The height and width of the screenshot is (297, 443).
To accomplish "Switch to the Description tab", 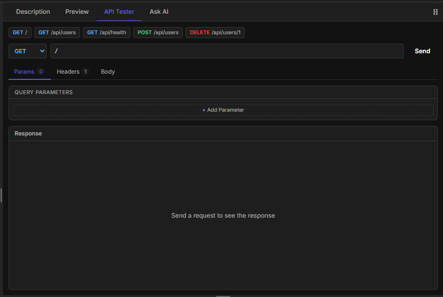I will click(x=33, y=11).
